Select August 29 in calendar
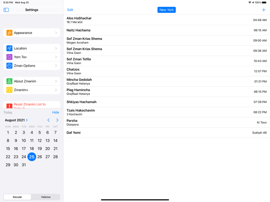This screenshot has width=270, height=202. (8, 165)
